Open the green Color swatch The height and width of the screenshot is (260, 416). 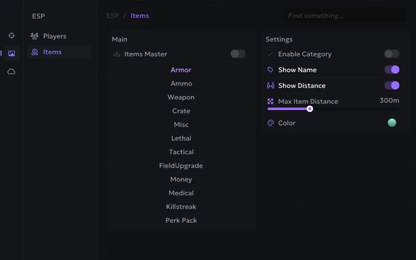click(x=392, y=123)
